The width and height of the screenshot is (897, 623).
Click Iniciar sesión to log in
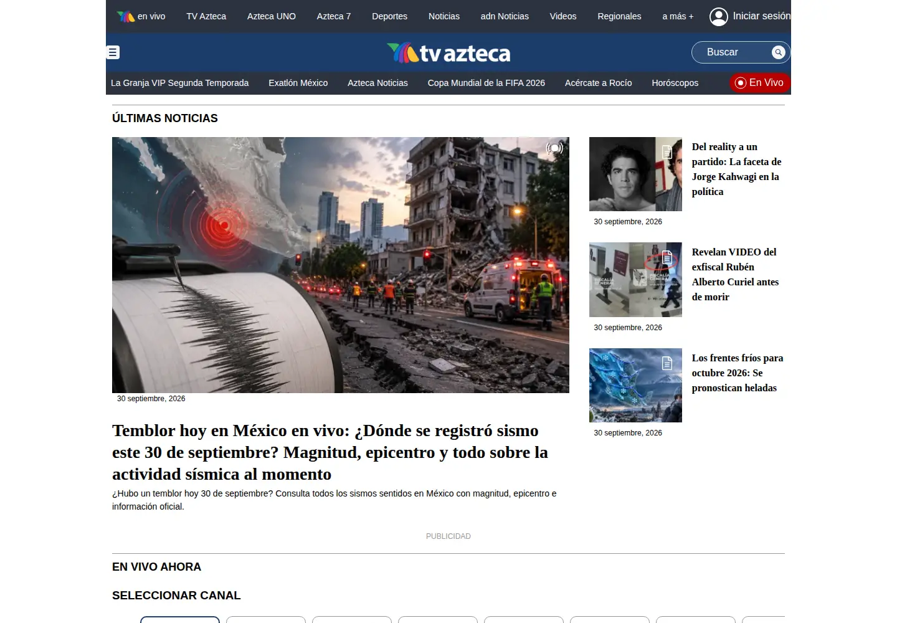762,16
